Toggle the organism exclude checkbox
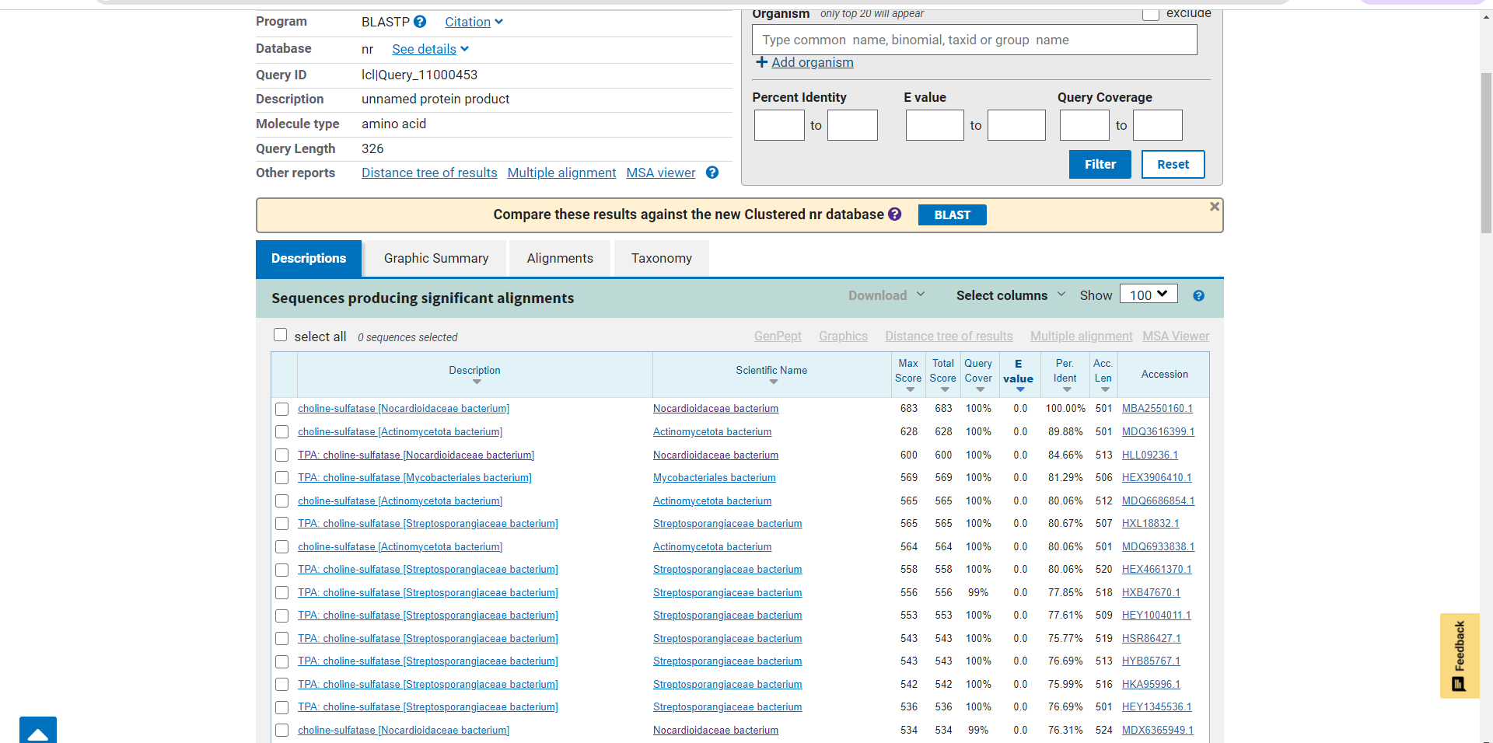The height and width of the screenshot is (743, 1493). click(x=1151, y=13)
